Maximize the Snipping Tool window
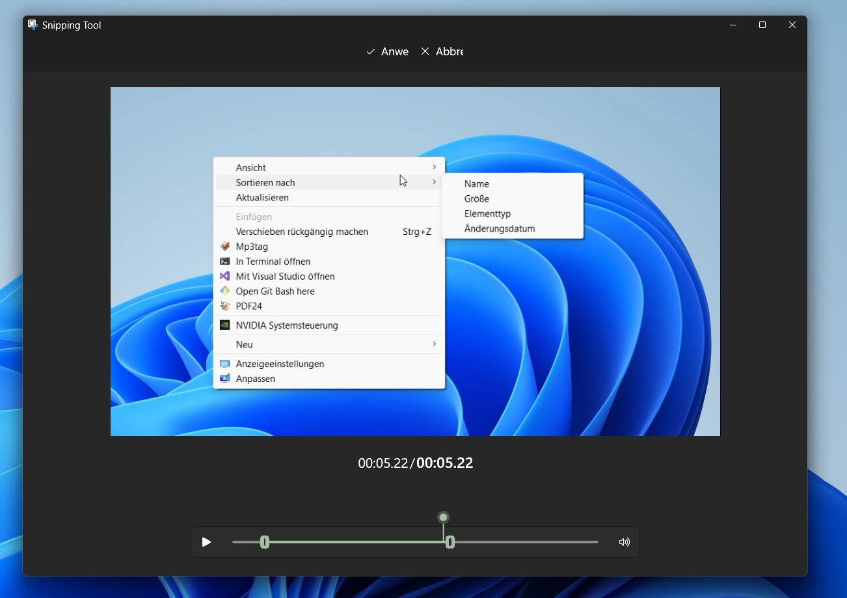This screenshot has width=847, height=598. tap(762, 25)
